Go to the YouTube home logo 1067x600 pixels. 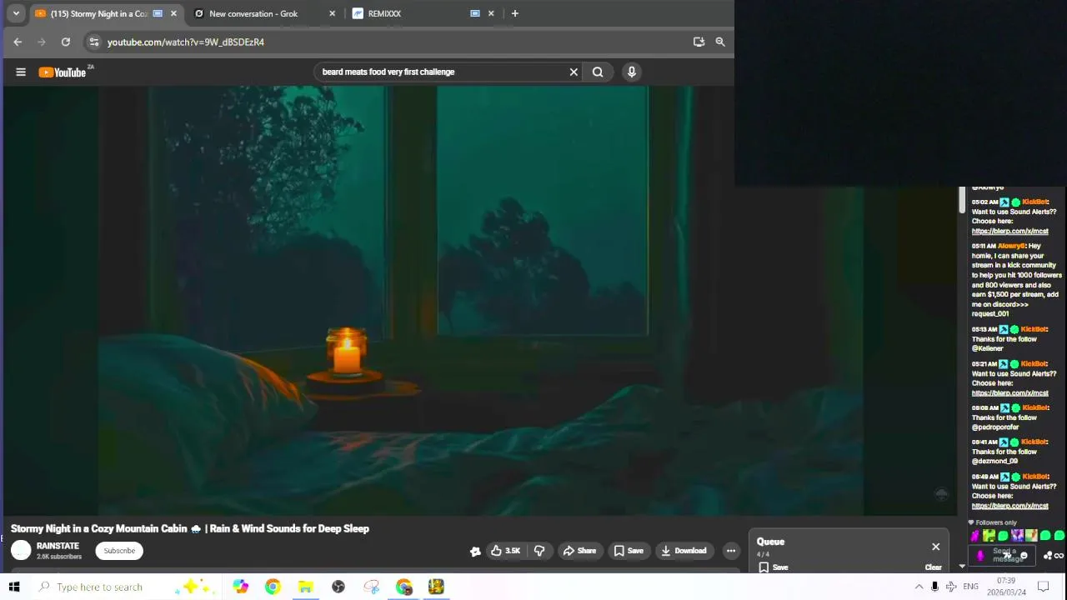63,72
